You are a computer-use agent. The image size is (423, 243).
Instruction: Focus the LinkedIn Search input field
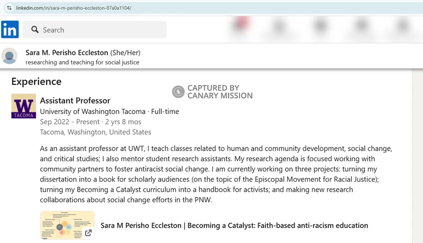point(95,30)
